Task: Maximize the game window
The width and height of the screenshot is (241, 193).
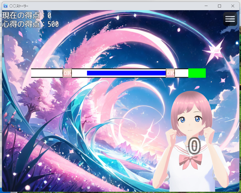Action: coord(219,6)
